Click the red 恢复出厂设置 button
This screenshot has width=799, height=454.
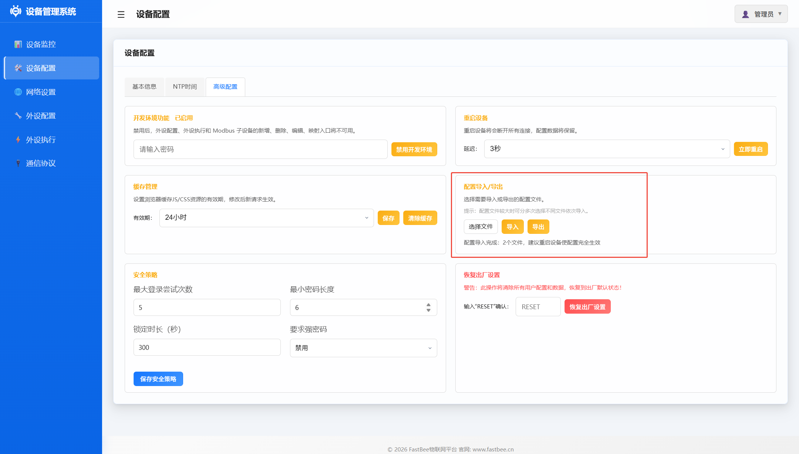pos(587,307)
